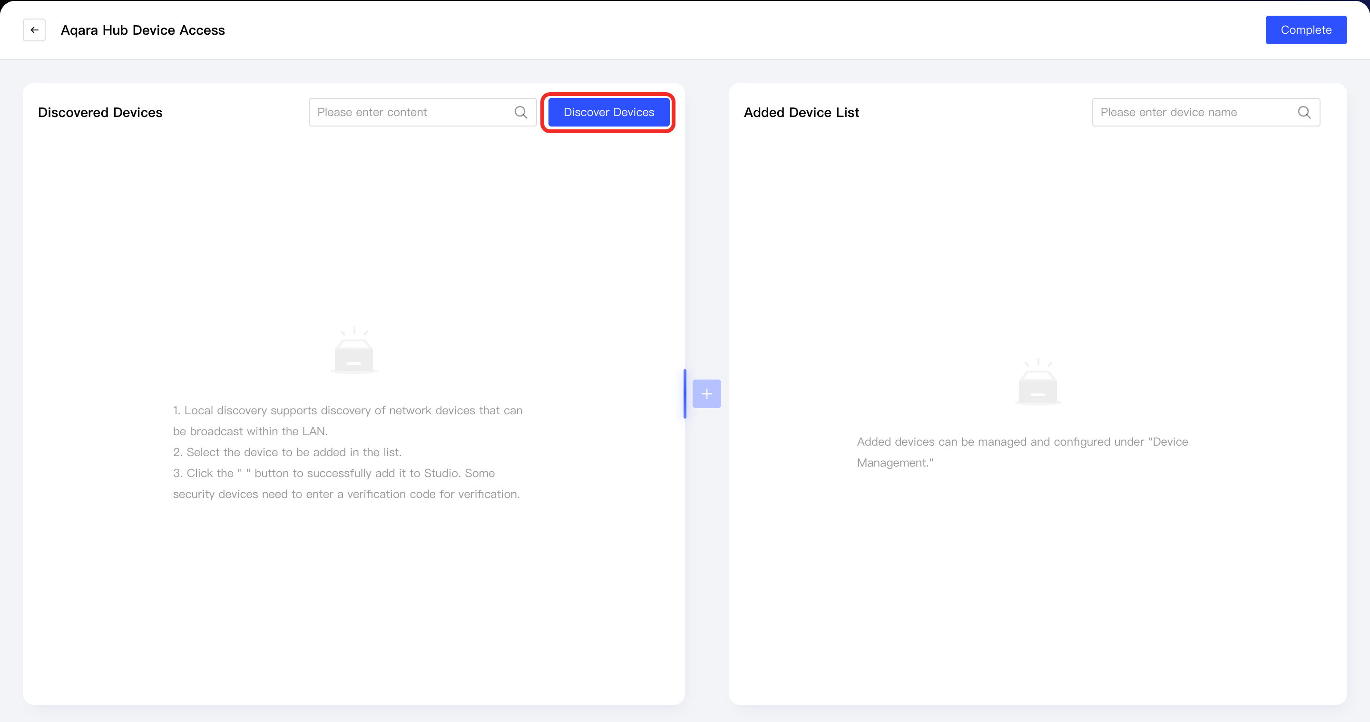This screenshot has width=1370, height=722.
Task: Select the 'Discovered Devices' panel heading
Action: click(x=100, y=113)
